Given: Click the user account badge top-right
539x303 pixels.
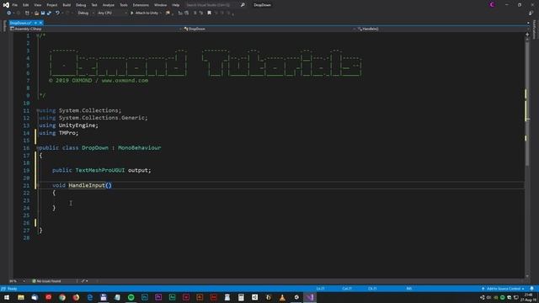Looking at the screenshot, I should (492, 5).
